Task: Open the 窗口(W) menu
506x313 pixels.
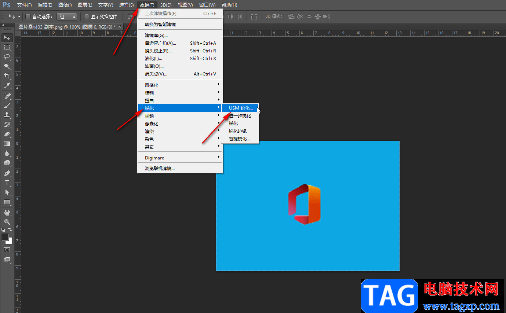Action: pos(207,5)
